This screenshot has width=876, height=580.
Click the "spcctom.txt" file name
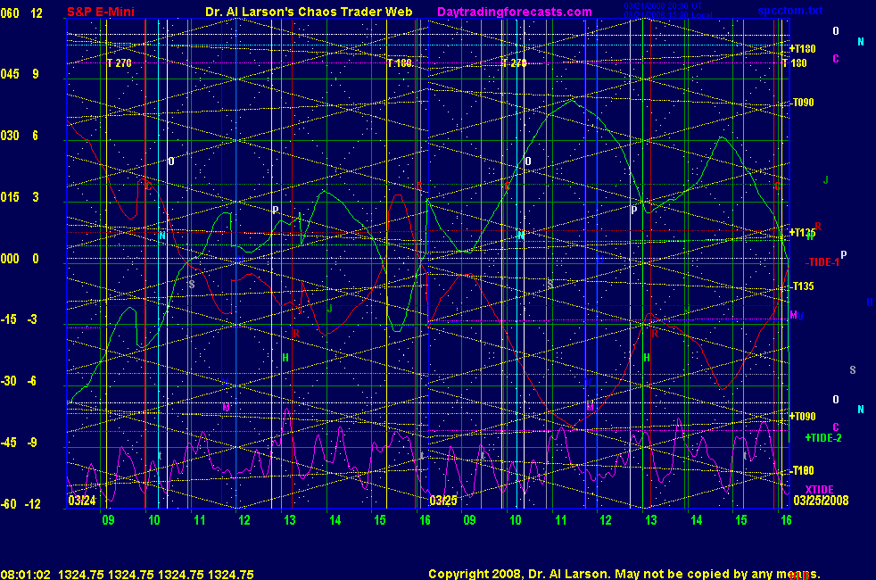click(790, 11)
